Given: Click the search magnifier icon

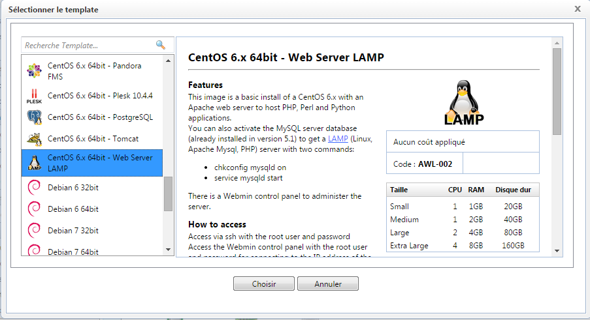Looking at the screenshot, I should point(161,45).
